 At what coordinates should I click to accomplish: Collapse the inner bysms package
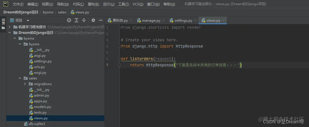point(20,44)
